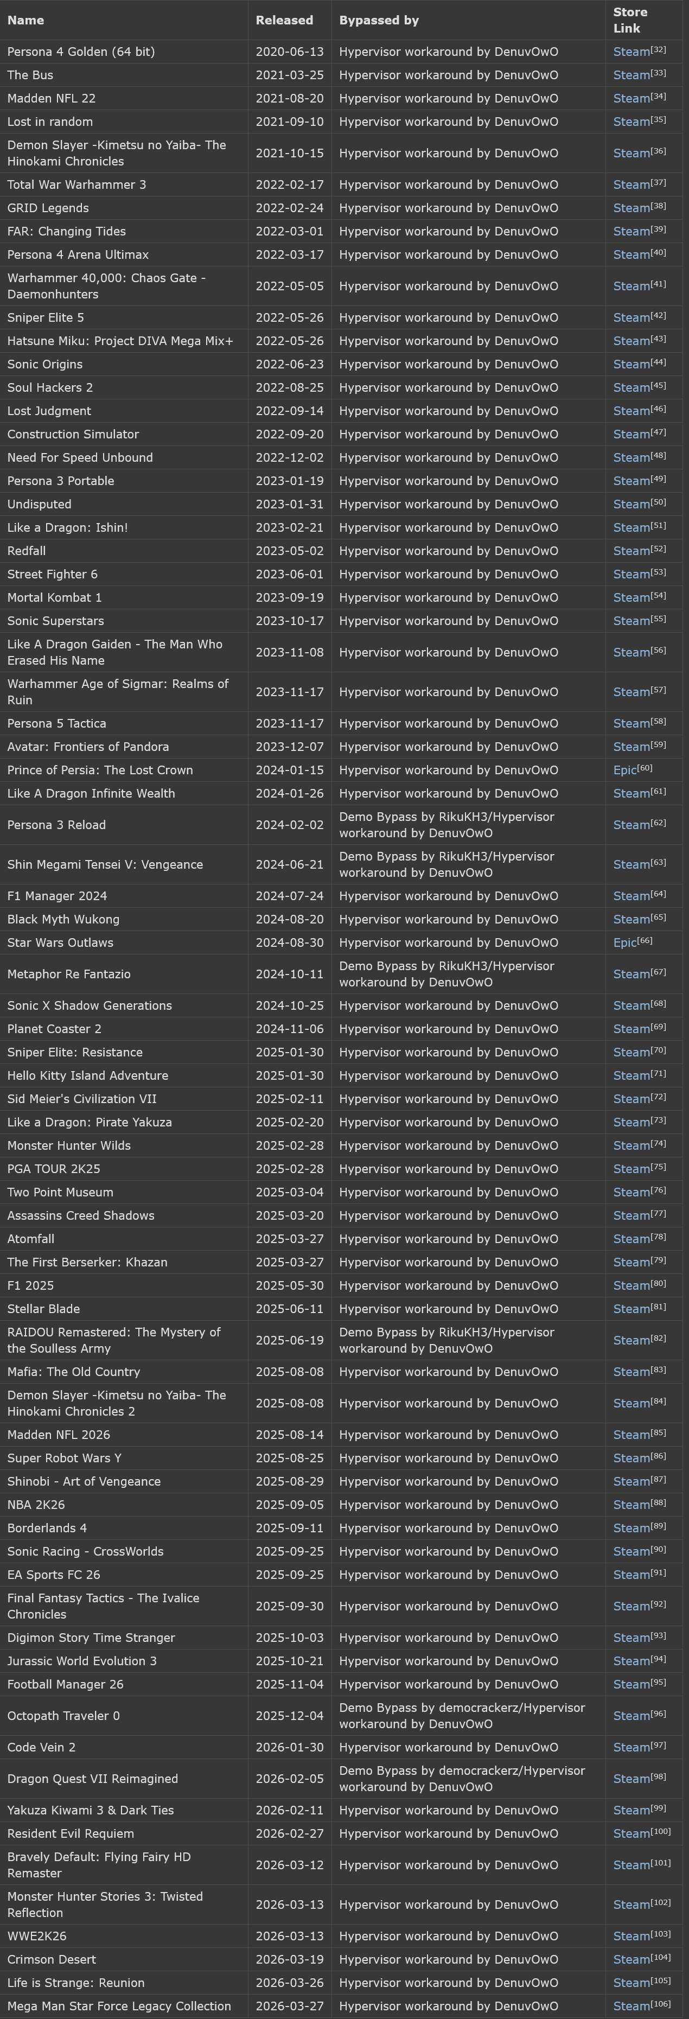
Task: Click Digimon Story Time Stranger name
Action: 91,1638
